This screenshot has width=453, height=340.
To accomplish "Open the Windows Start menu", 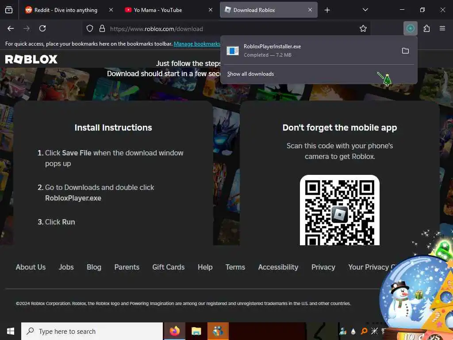I will (x=11, y=331).
